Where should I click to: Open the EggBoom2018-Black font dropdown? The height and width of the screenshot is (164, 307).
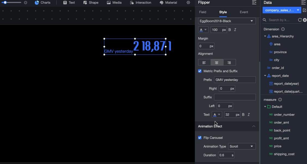tap(227, 21)
